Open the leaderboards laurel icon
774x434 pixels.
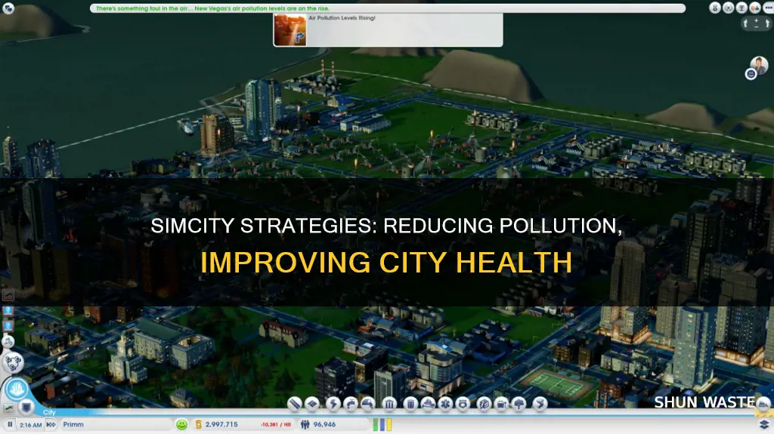pyautogui.click(x=728, y=8)
